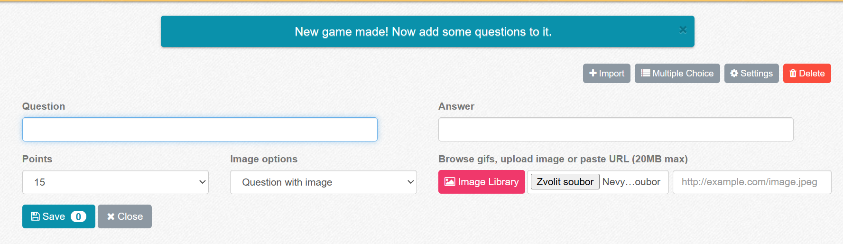Expand the Image options dropdown
The width and height of the screenshot is (843, 244).
tap(323, 182)
